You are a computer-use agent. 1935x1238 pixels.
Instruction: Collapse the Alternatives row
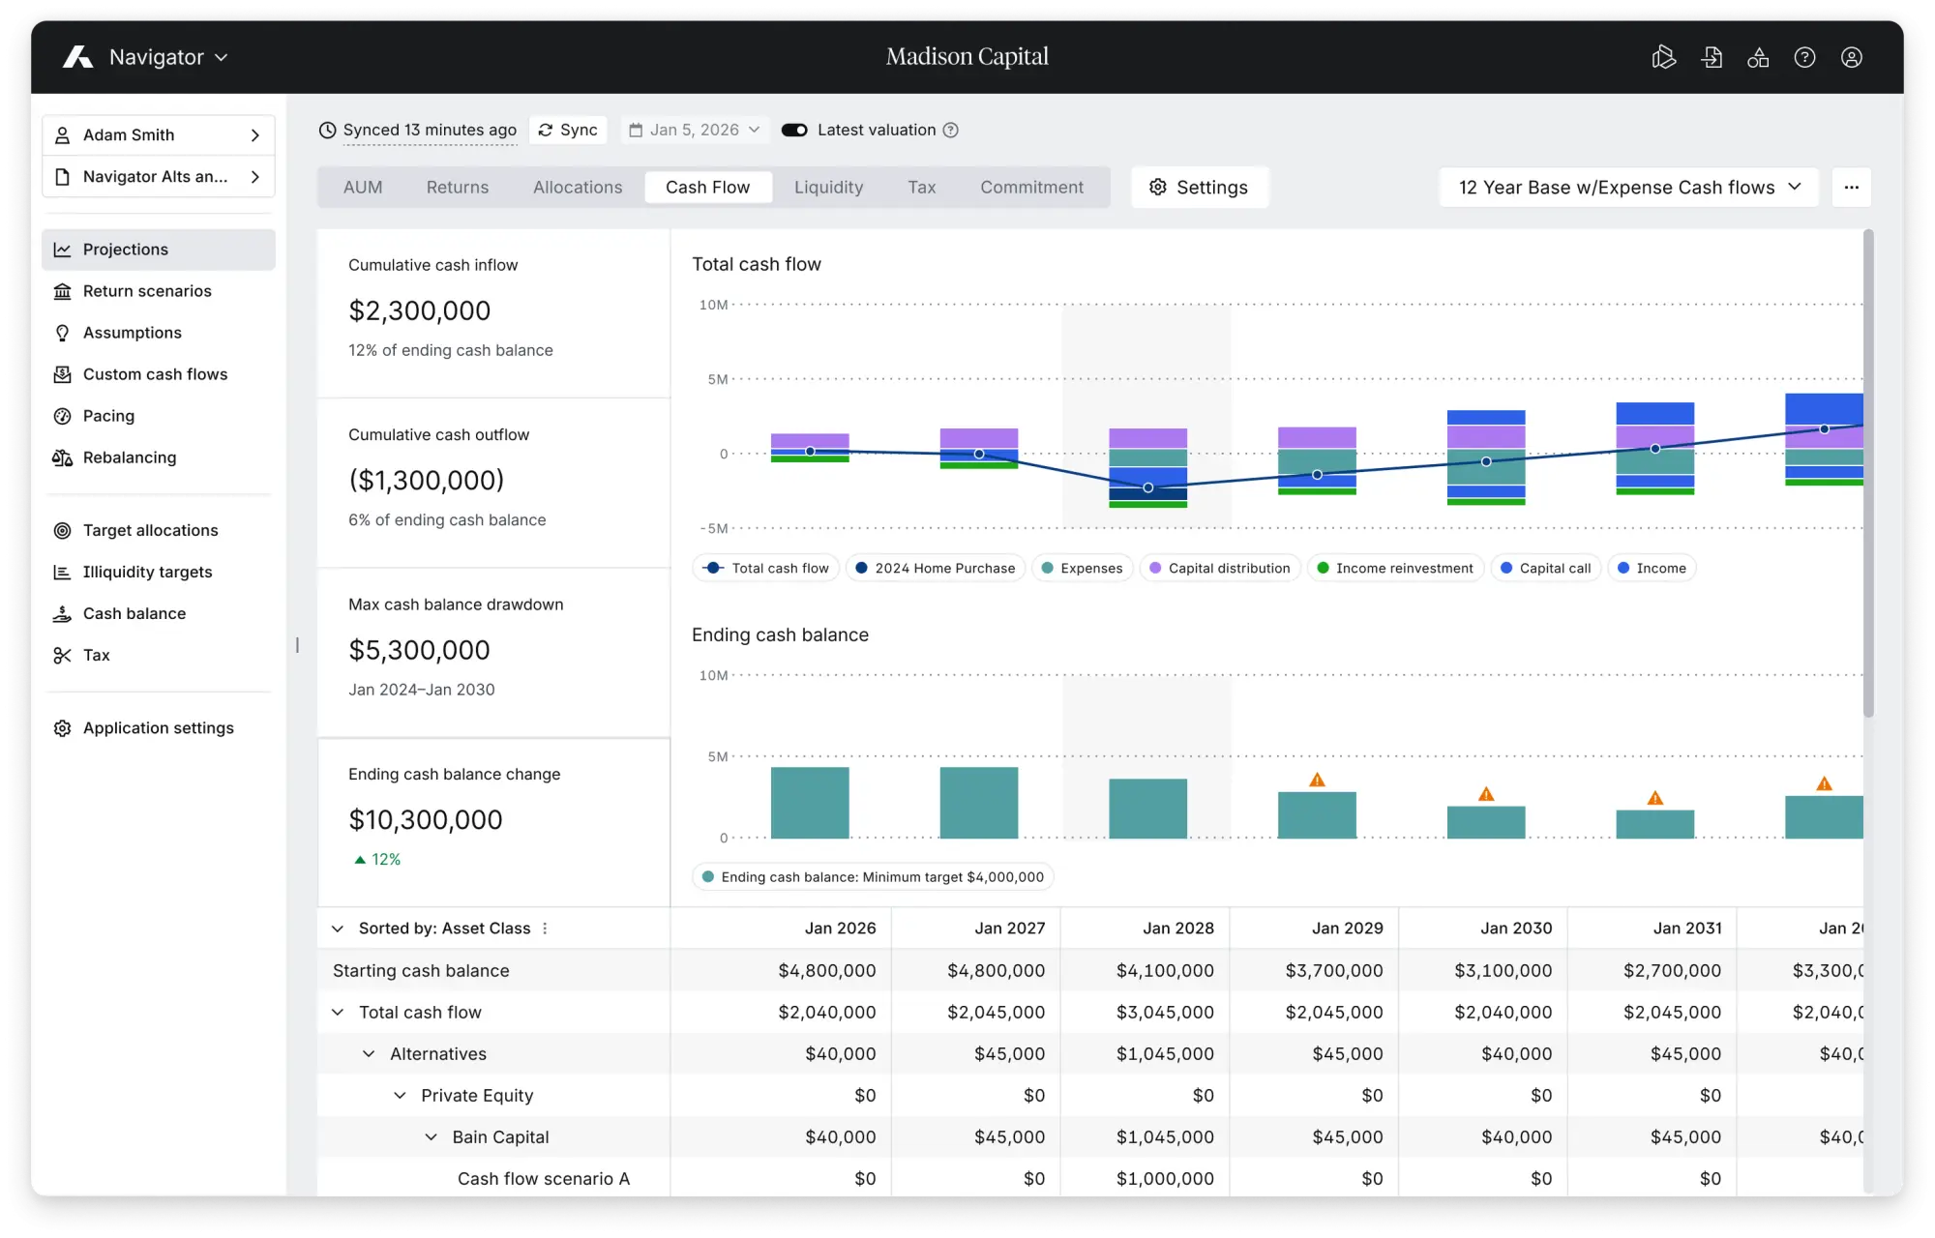pyautogui.click(x=369, y=1054)
